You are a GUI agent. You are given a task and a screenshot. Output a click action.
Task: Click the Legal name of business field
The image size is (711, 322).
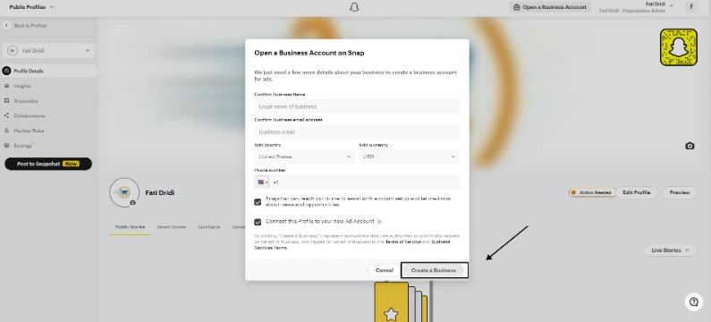[x=358, y=106]
